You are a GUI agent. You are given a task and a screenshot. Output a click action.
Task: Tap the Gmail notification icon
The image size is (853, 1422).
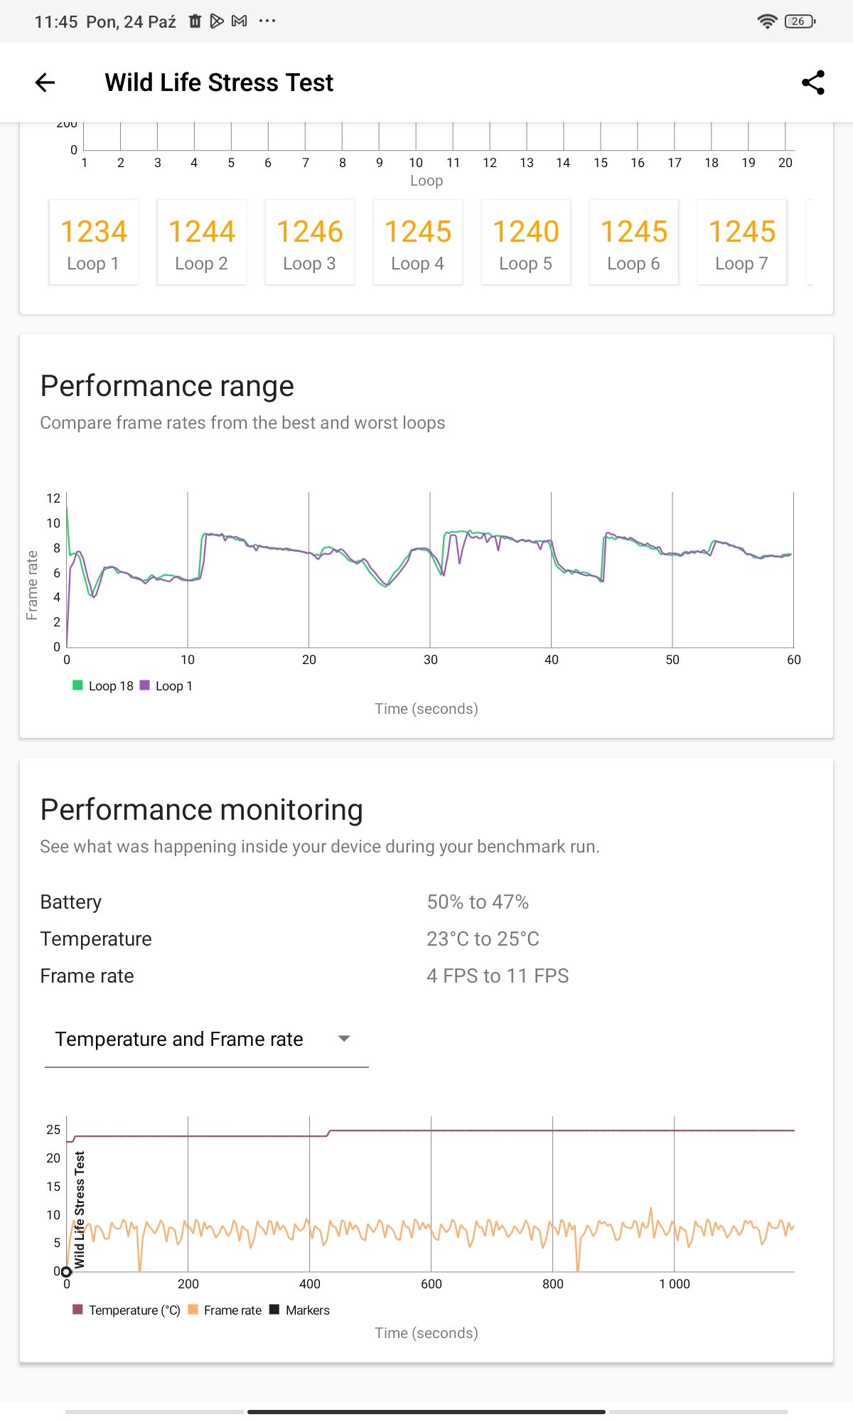[x=240, y=21]
